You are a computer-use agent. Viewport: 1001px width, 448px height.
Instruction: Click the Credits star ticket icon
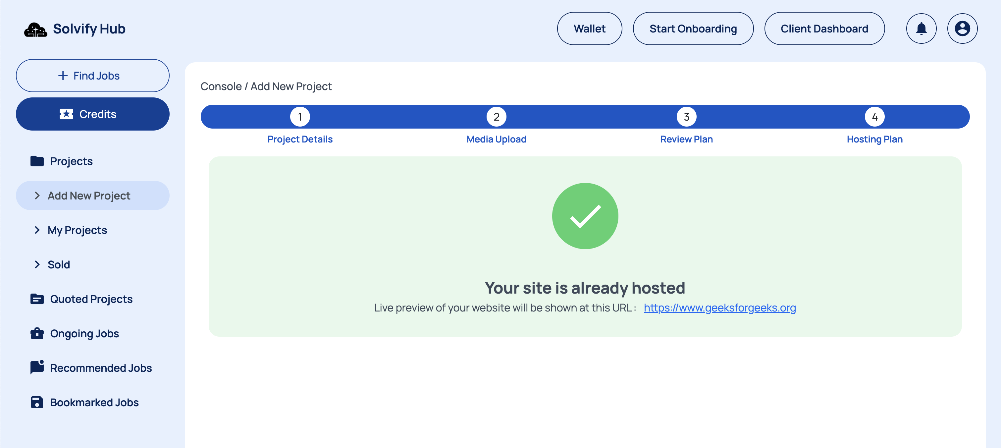(67, 114)
